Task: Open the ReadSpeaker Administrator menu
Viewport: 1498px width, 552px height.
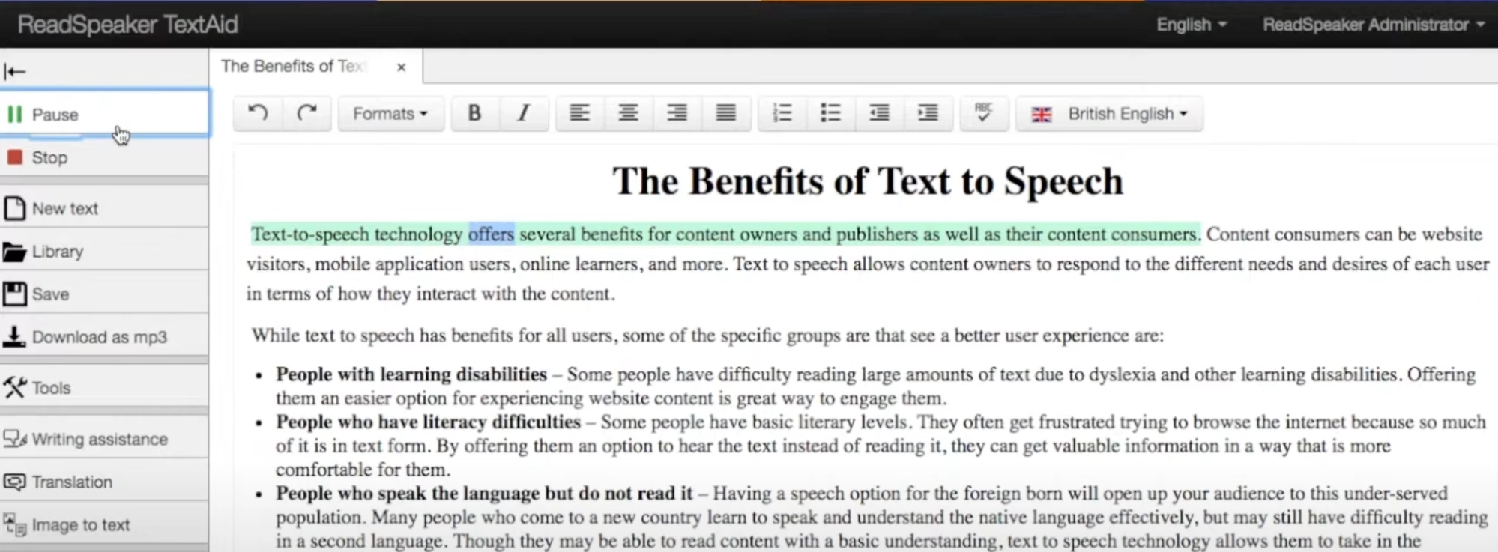Action: [1373, 25]
